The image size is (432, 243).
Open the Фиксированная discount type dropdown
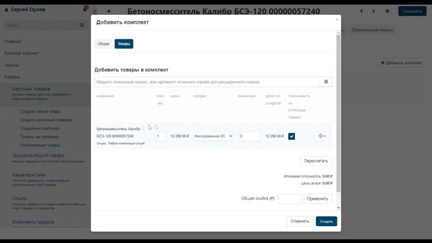[x=213, y=136]
